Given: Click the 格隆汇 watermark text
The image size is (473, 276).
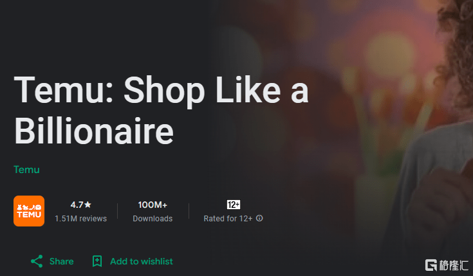Looking at the screenshot, I should tap(454, 266).
